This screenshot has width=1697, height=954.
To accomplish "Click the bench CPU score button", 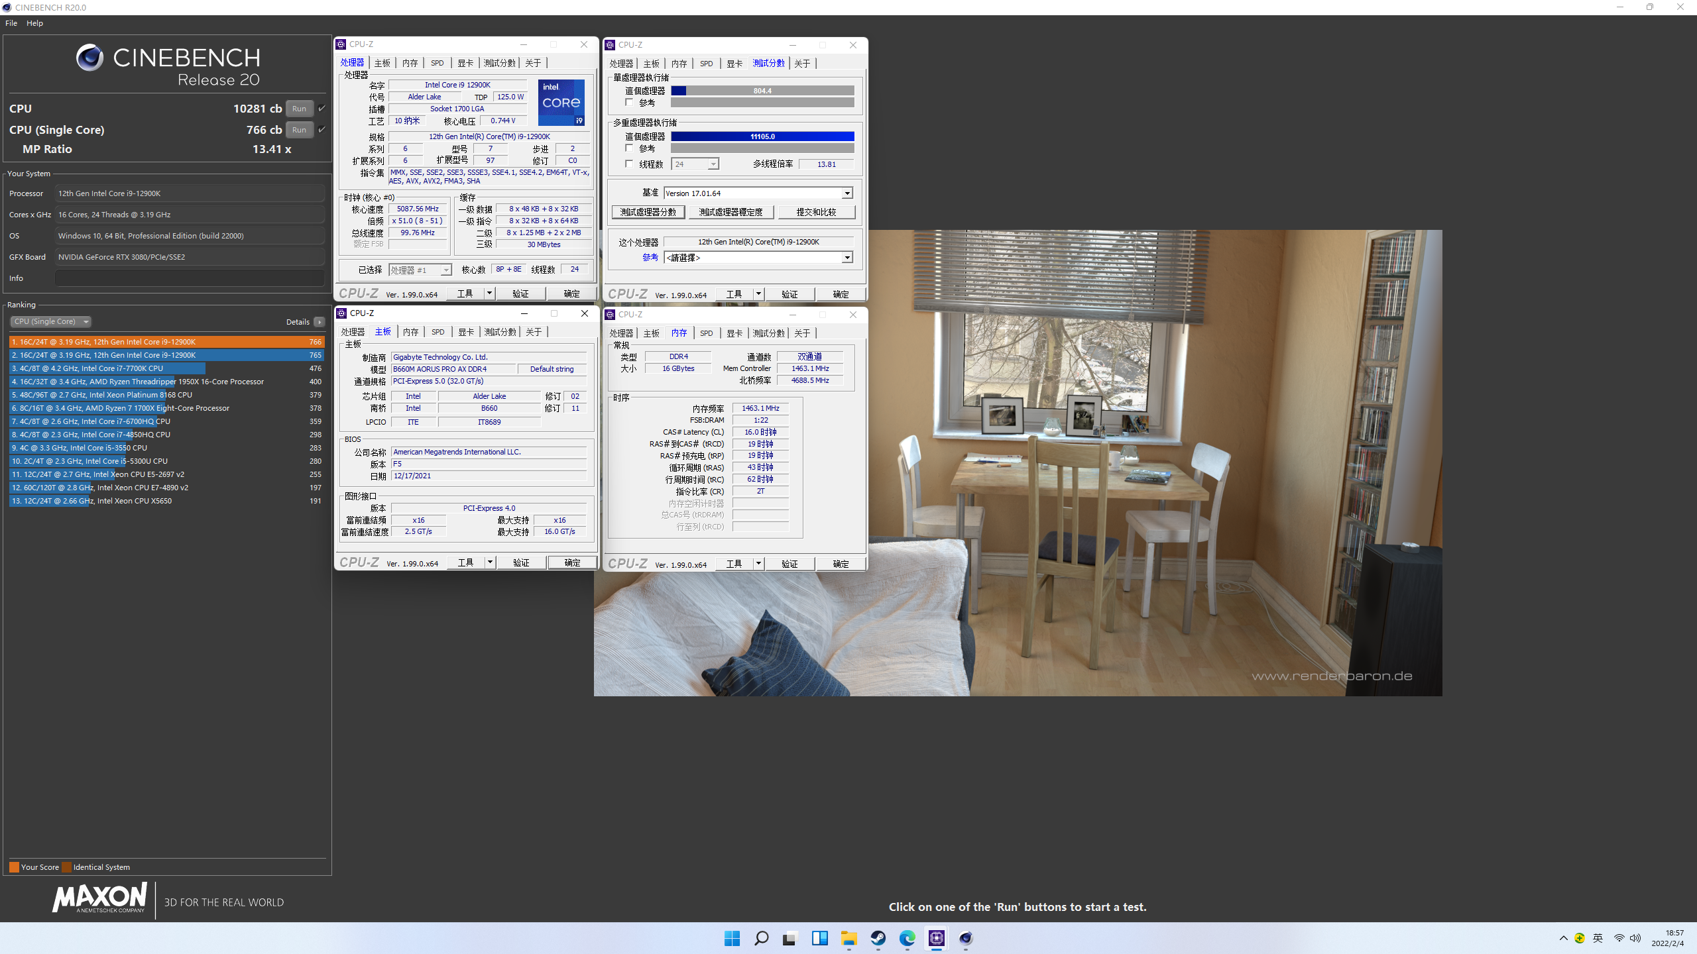I will 648,212.
